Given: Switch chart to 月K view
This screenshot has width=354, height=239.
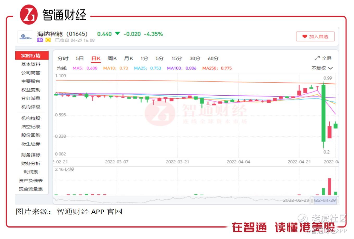Looking at the screenshot, I should coord(128,58).
